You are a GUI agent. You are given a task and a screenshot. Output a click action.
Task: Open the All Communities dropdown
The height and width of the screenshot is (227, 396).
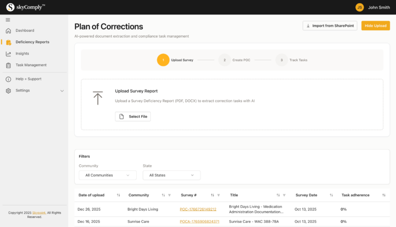107,175
